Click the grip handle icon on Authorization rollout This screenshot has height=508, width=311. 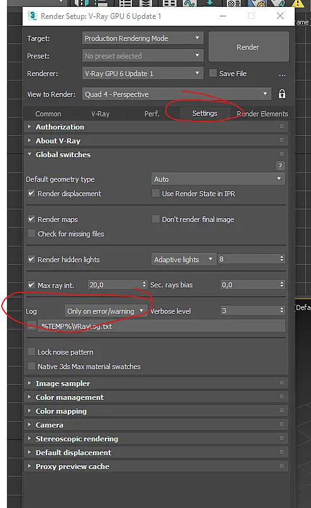[281, 126]
